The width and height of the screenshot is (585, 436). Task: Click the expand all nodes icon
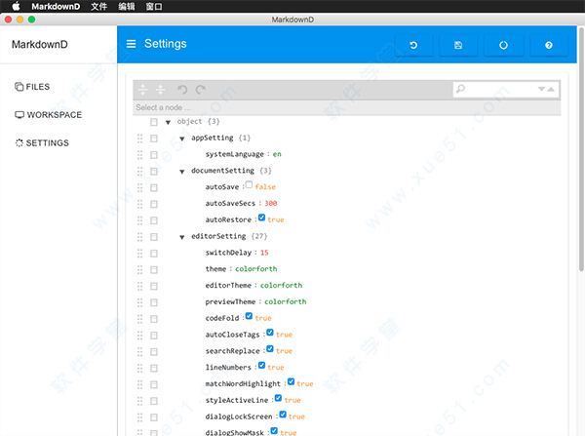click(143, 90)
